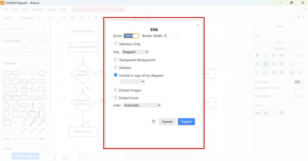Click the insert table icon under Insert
308x161 pixels.
[282, 113]
